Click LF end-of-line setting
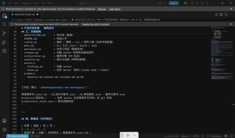 [203, 136]
